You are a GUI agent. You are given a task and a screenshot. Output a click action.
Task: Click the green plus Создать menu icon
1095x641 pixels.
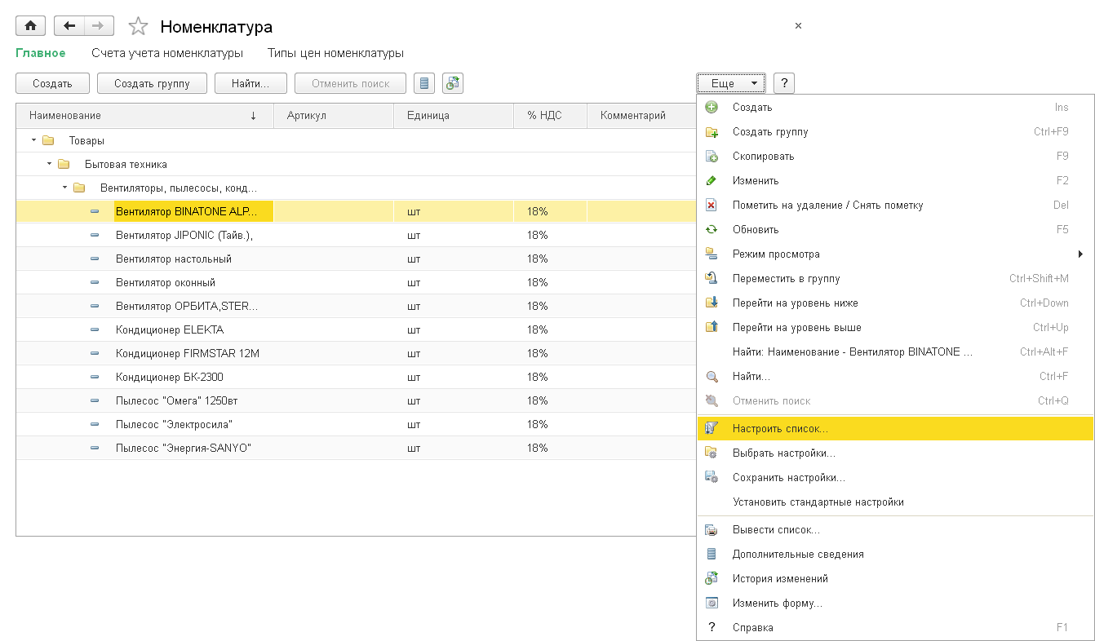(712, 108)
